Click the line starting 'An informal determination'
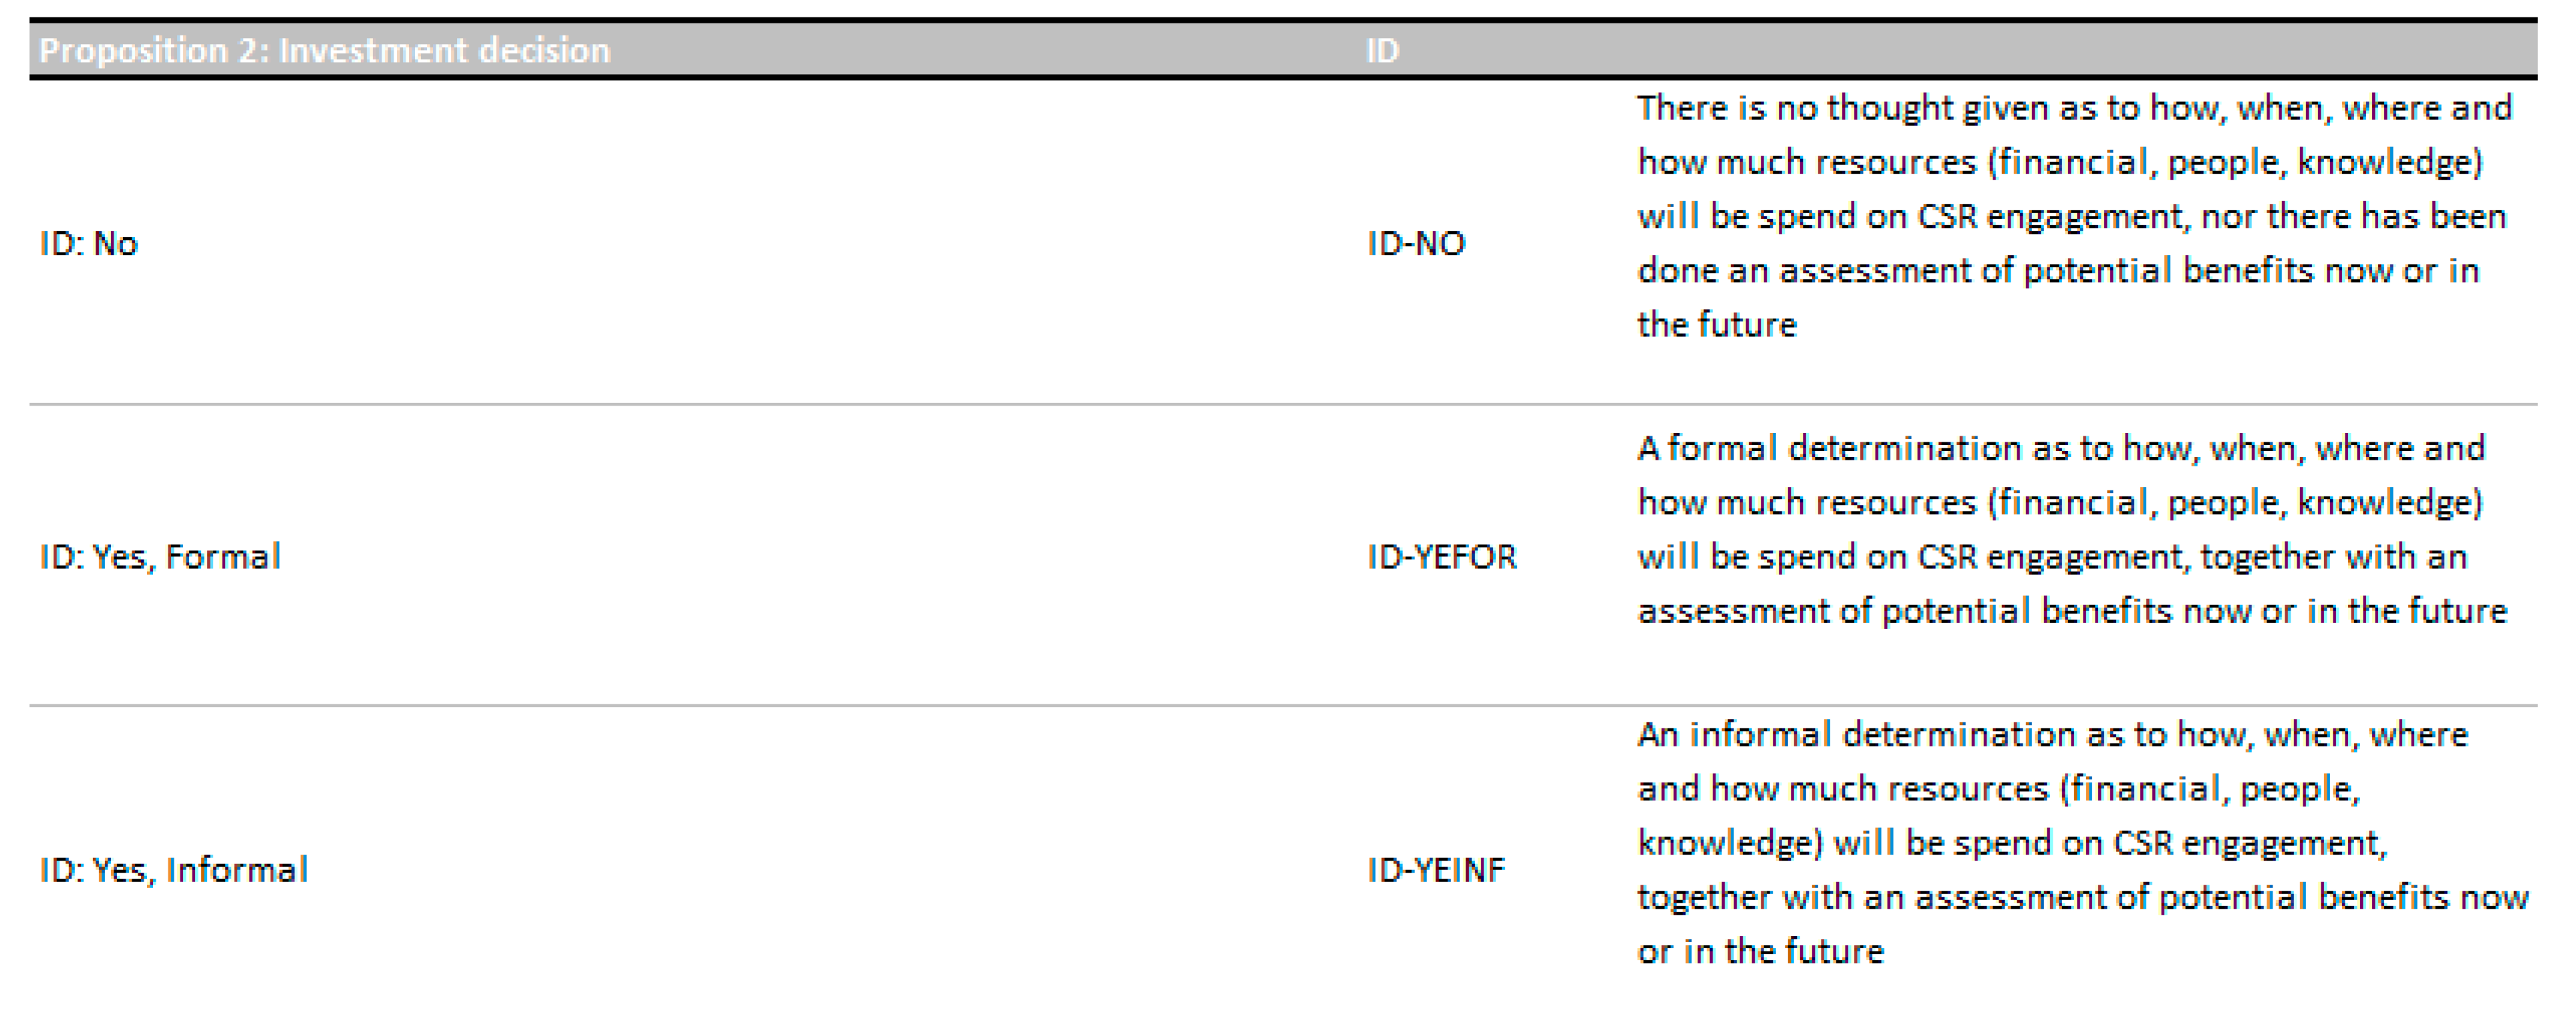 [2052, 734]
